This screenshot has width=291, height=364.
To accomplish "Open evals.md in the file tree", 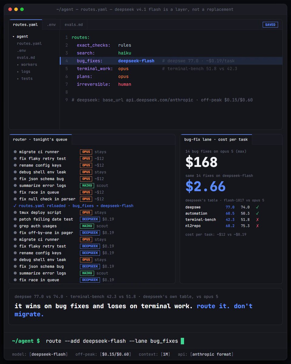I will (26, 58).
